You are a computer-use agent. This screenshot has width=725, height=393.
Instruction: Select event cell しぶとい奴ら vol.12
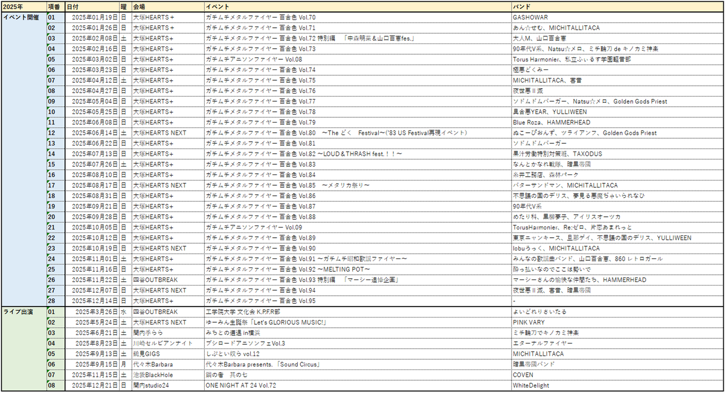pyautogui.click(x=357, y=354)
